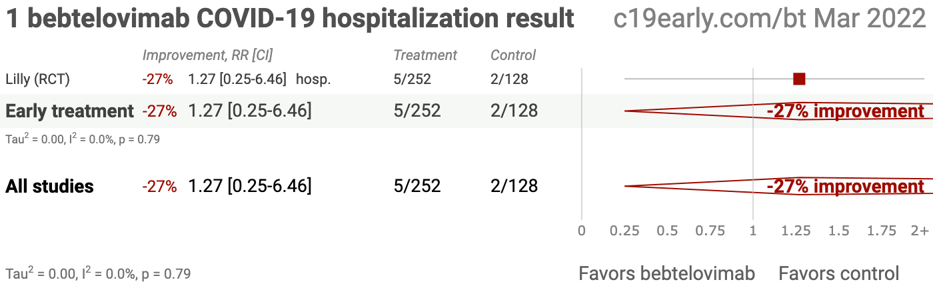933x286 pixels.
Task: Click the chart title about bebtelovimab hospitalization
Action: tap(290, 19)
